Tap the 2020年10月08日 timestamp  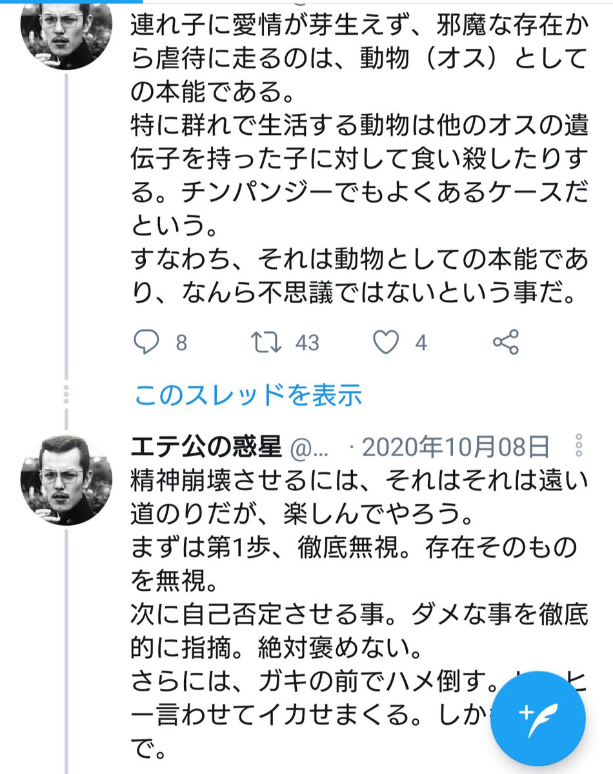pyautogui.click(x=458, y=446)
